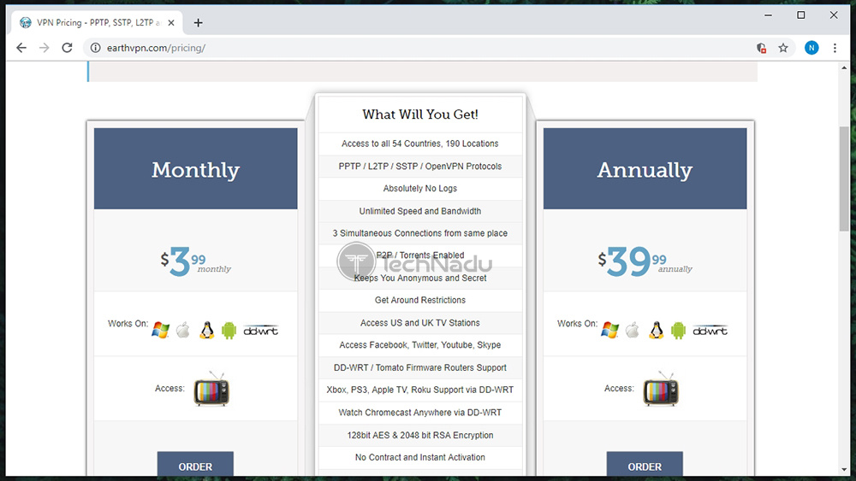Click the Windows icon in Annually plan
This screenshot has height=481, width=856.
[x=609, y=330]
